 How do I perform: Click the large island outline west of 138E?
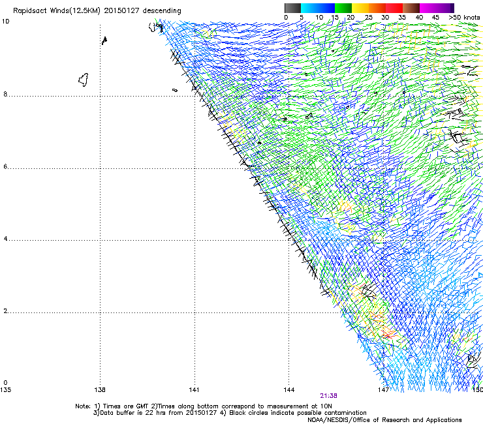click(84, 80)
